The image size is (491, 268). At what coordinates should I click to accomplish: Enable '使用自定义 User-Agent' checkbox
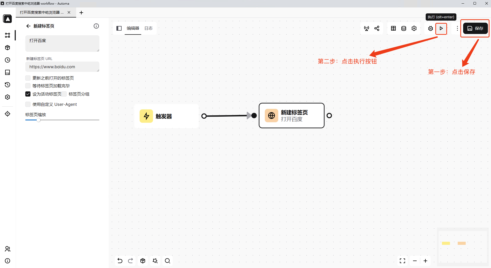[28, 104]
